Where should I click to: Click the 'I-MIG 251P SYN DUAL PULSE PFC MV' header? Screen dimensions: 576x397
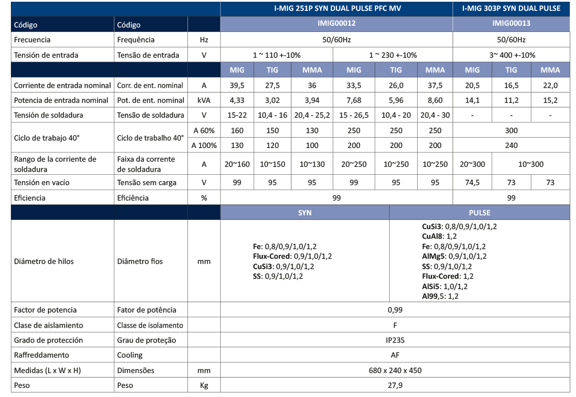click(337, 9)
